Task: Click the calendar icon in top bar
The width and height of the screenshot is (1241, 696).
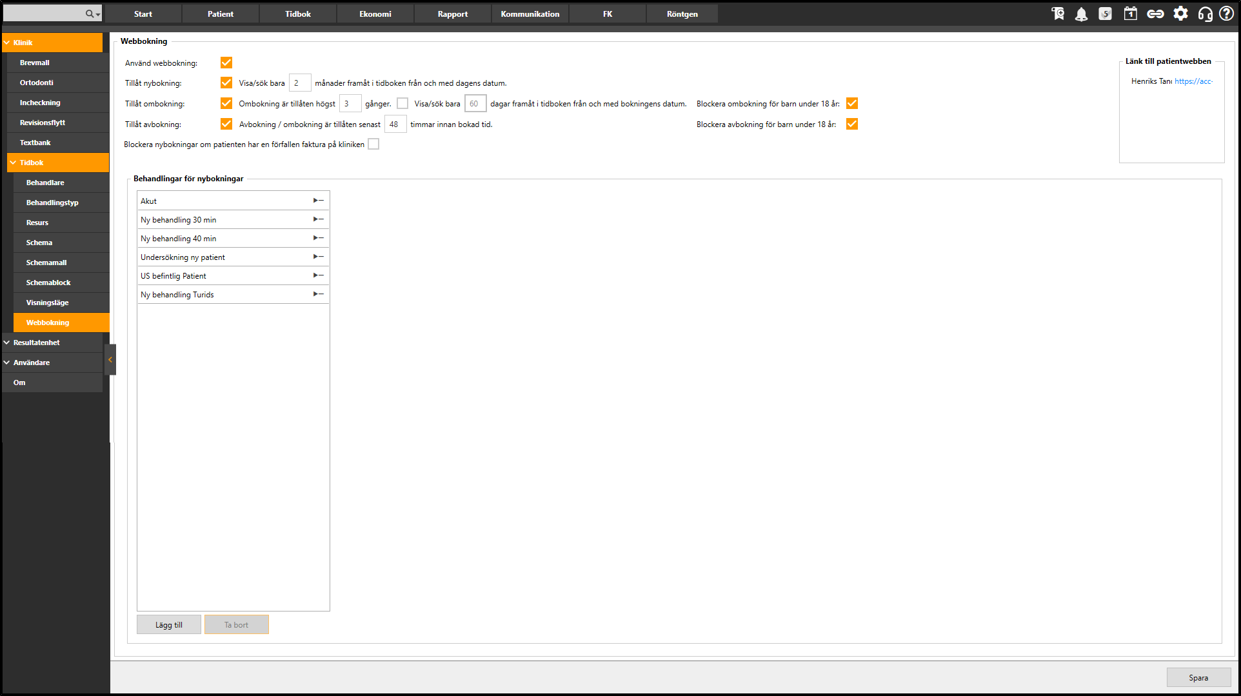Action: tap(1130, 14)
